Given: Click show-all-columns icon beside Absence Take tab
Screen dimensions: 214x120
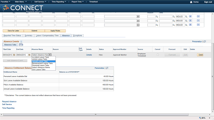Looking at the screenshot, I should coord(21,45).
